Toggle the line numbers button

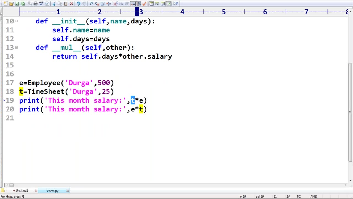click(x=139, y=4)
